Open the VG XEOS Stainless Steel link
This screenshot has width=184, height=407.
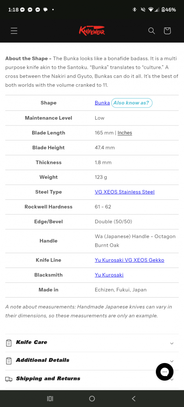pyautogui.click(x=125, y=192)
